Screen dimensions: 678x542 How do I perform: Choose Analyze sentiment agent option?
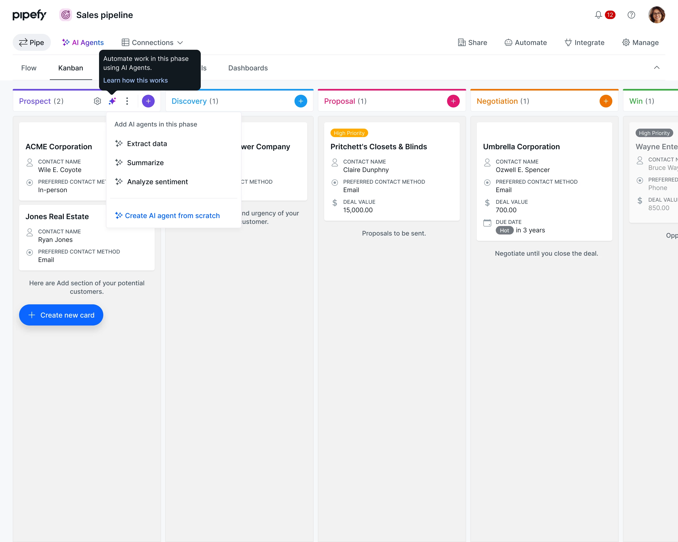click(x=157, y=182)
